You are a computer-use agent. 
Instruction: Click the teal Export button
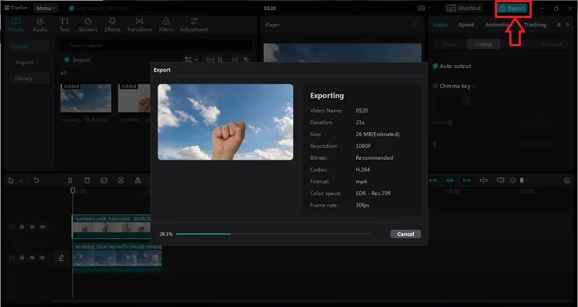tap(512, 8)
